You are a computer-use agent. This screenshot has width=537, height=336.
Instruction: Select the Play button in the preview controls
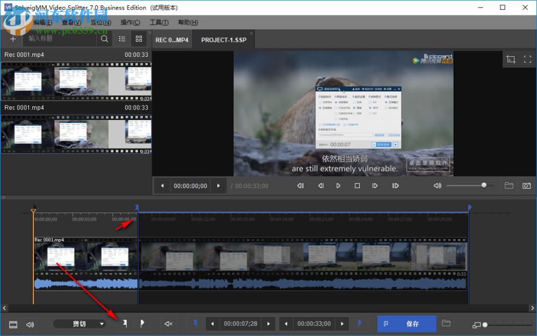coord(338,185)
